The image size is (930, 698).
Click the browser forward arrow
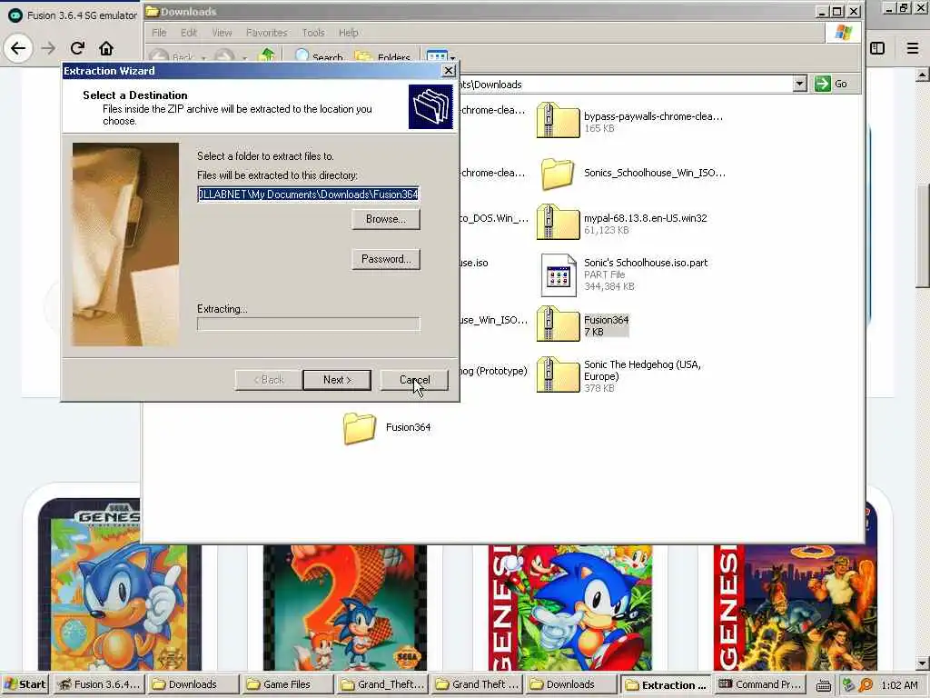[x=49, y=48]
